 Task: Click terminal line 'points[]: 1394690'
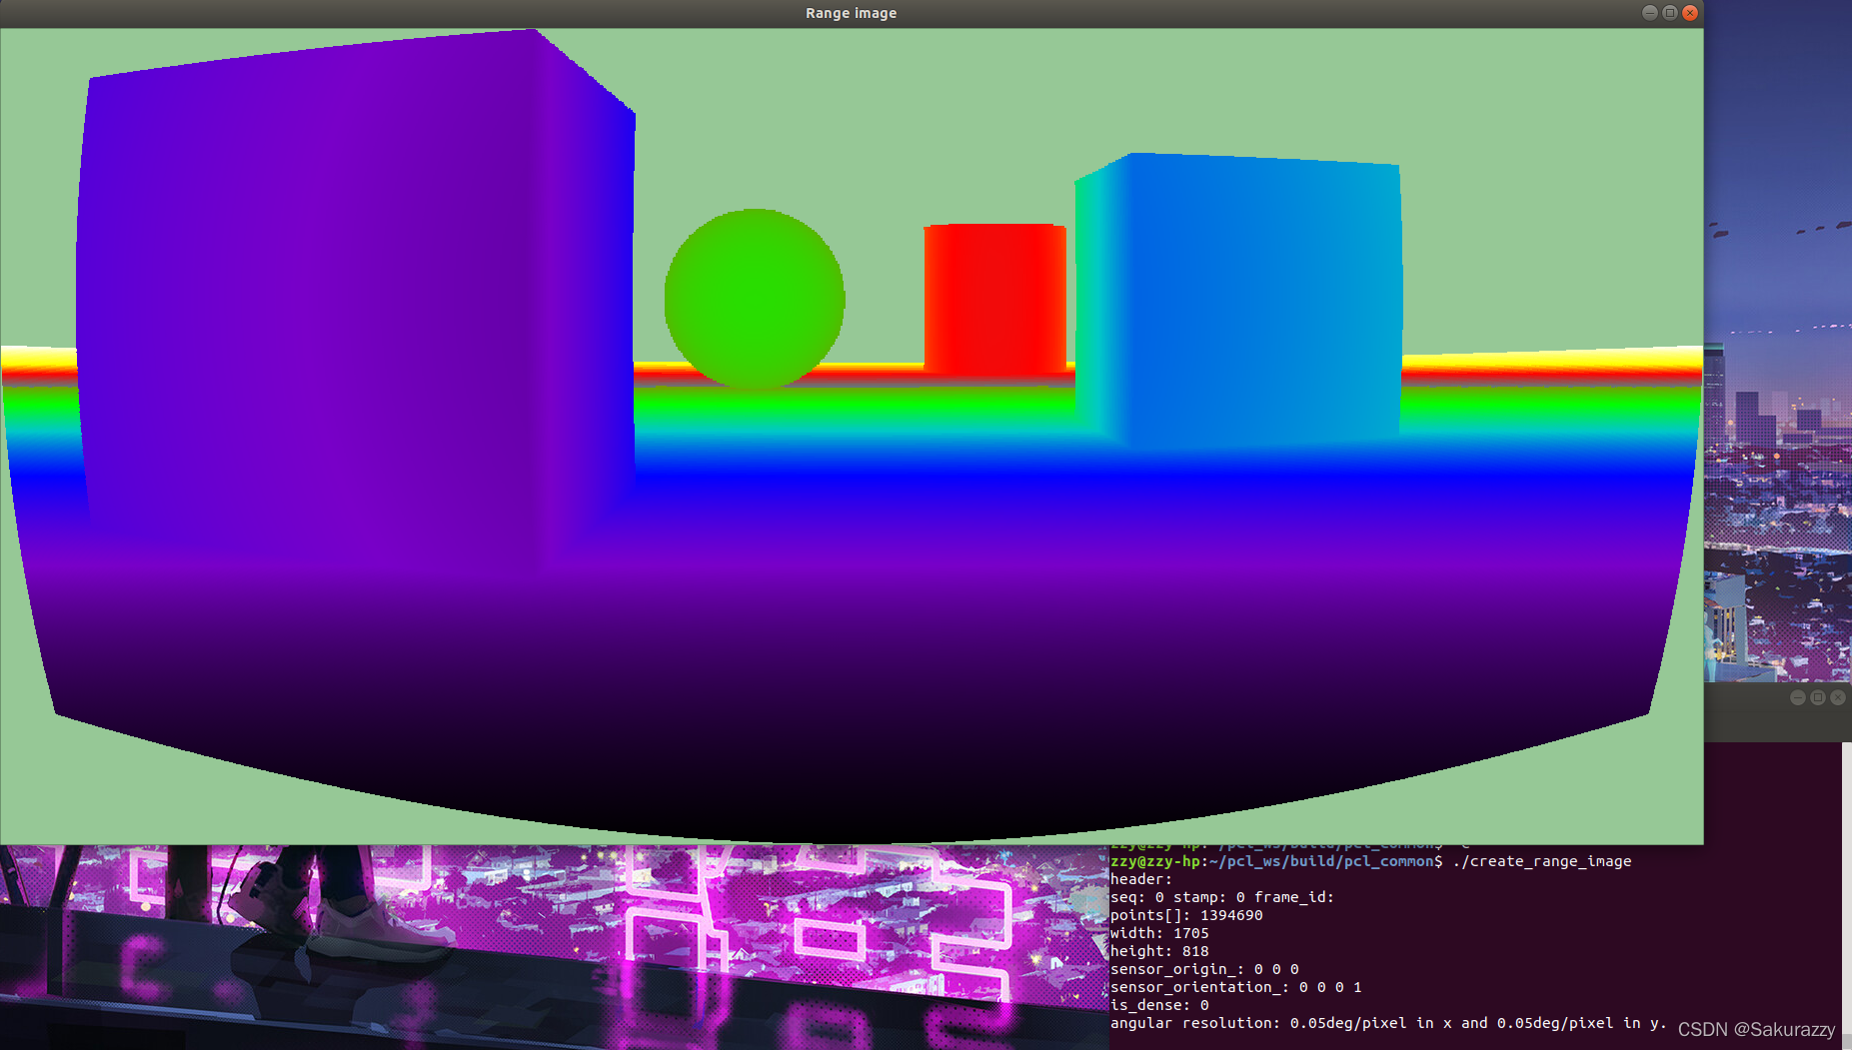point(1186,915)
